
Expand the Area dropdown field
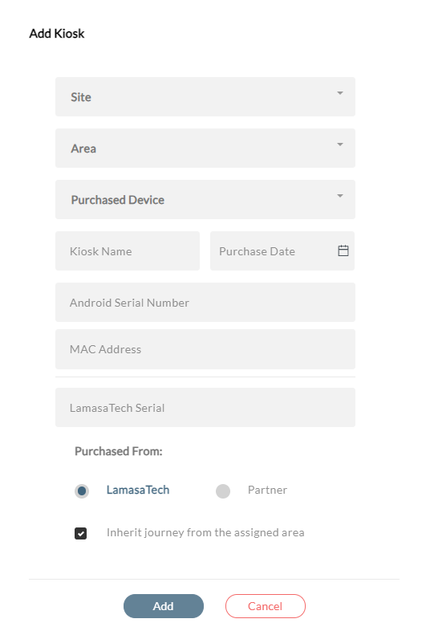[205, 148]
